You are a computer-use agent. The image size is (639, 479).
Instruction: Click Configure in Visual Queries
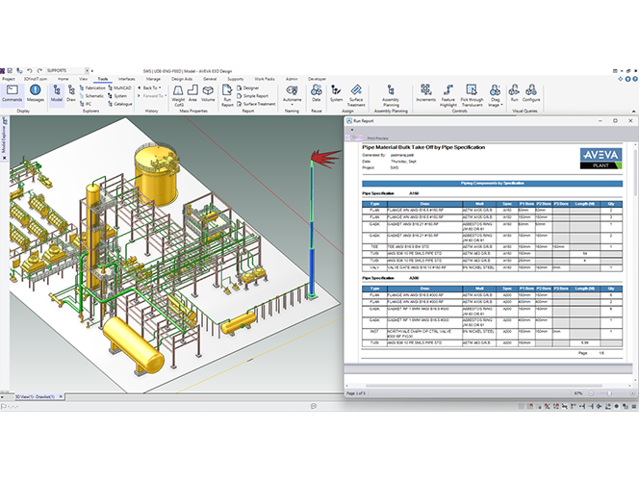(x=531, y=92)
